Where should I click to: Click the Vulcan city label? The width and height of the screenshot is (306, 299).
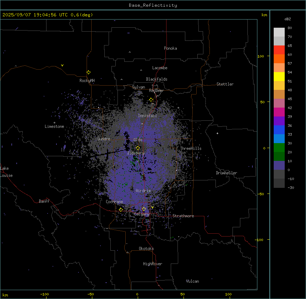coord(192,281)
